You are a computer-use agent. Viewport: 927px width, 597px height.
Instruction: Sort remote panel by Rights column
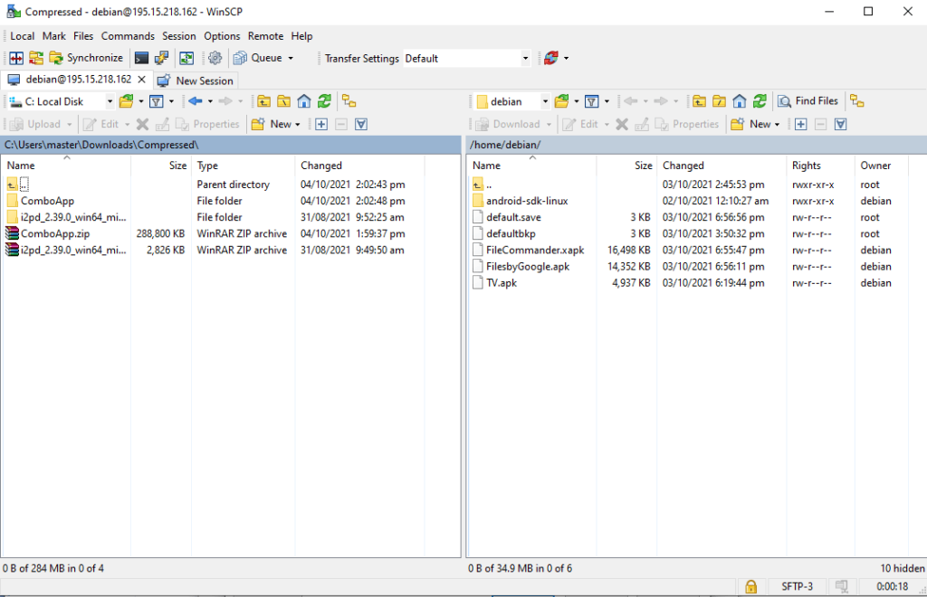[820, 166]
